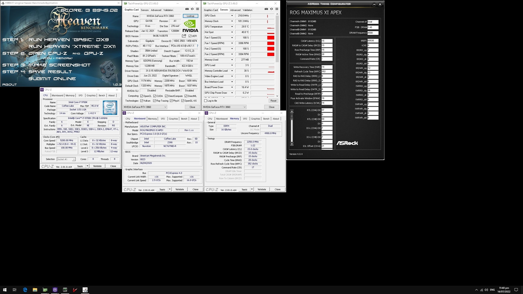
Task: Click the tREFI value field in Timing Configurator
Action: pos(373,41)
